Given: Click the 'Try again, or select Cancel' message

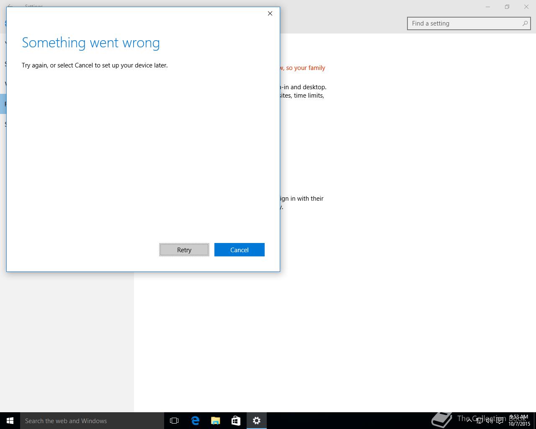Looking at the screenshot, I should pyautogui.click(x=95, y=65).
